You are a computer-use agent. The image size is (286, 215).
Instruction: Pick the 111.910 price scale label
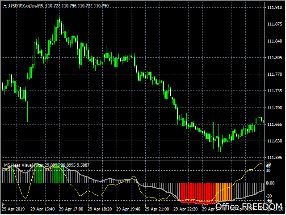pos(274,8)
